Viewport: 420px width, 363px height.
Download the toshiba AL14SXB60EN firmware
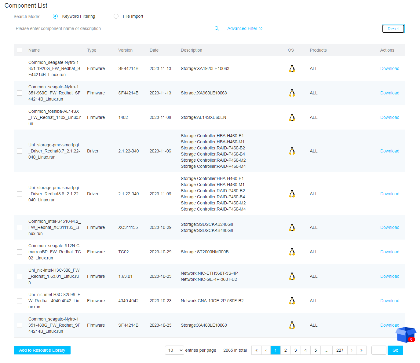tap(390, 117)
